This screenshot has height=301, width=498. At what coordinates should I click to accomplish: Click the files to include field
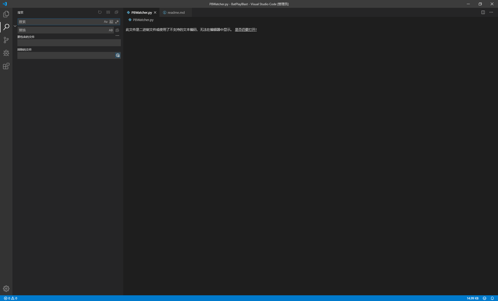coord(69,43)
